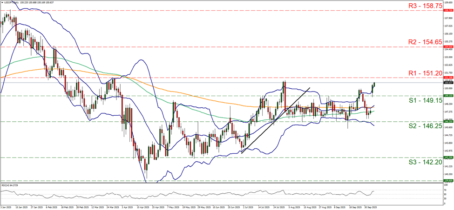This screenshot has height=210, width=454.
Task: Click the red 154.650 price axis tag
Action: pyautogui.click(x=447, y=47)
